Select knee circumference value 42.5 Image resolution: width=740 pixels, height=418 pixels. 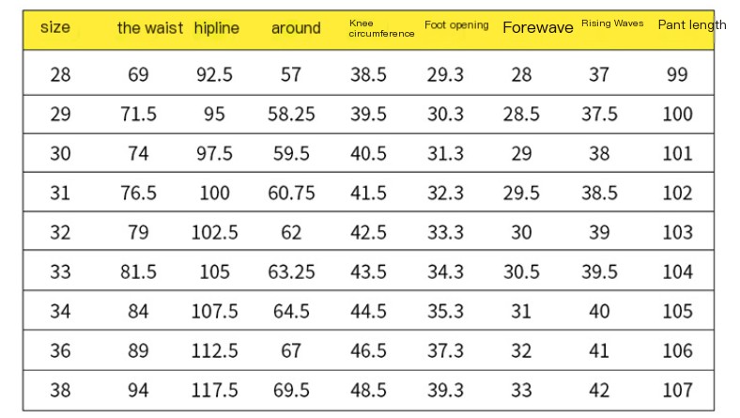click(368, 232)
